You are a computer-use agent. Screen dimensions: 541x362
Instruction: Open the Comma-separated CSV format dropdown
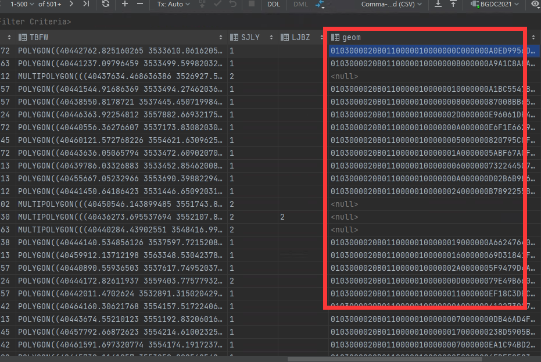393,4
